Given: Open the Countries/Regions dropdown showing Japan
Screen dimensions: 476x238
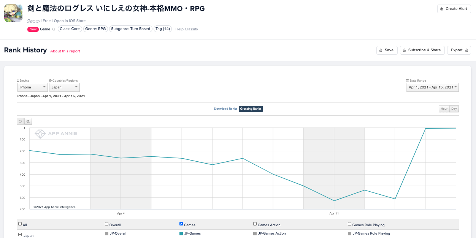Looking at the screenshot, I should coord(64,87).
